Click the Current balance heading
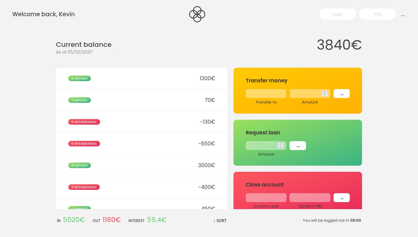Image resolution: width=418 pixels, height=237 pixels. (84, 45)
